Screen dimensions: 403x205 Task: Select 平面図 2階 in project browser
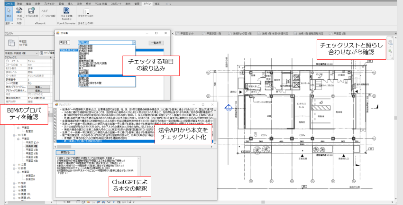tap(32, 149)
